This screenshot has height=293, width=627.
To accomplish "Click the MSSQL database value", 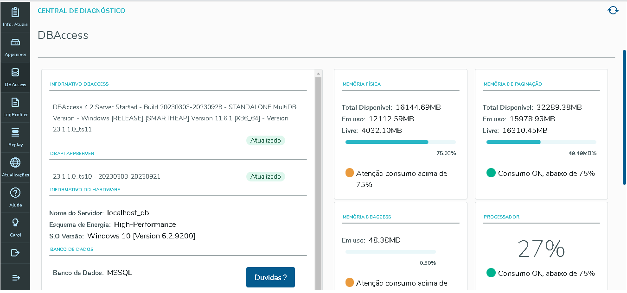I will (120, 273).
